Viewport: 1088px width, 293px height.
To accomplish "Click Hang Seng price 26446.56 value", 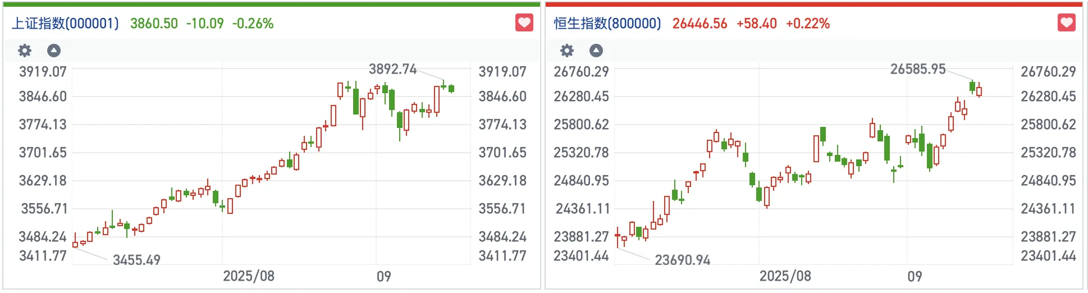I will point(700,24).
